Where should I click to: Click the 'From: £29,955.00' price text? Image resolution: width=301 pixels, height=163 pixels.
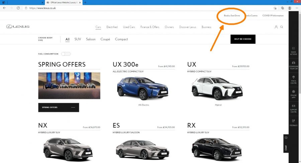(241, 66)
